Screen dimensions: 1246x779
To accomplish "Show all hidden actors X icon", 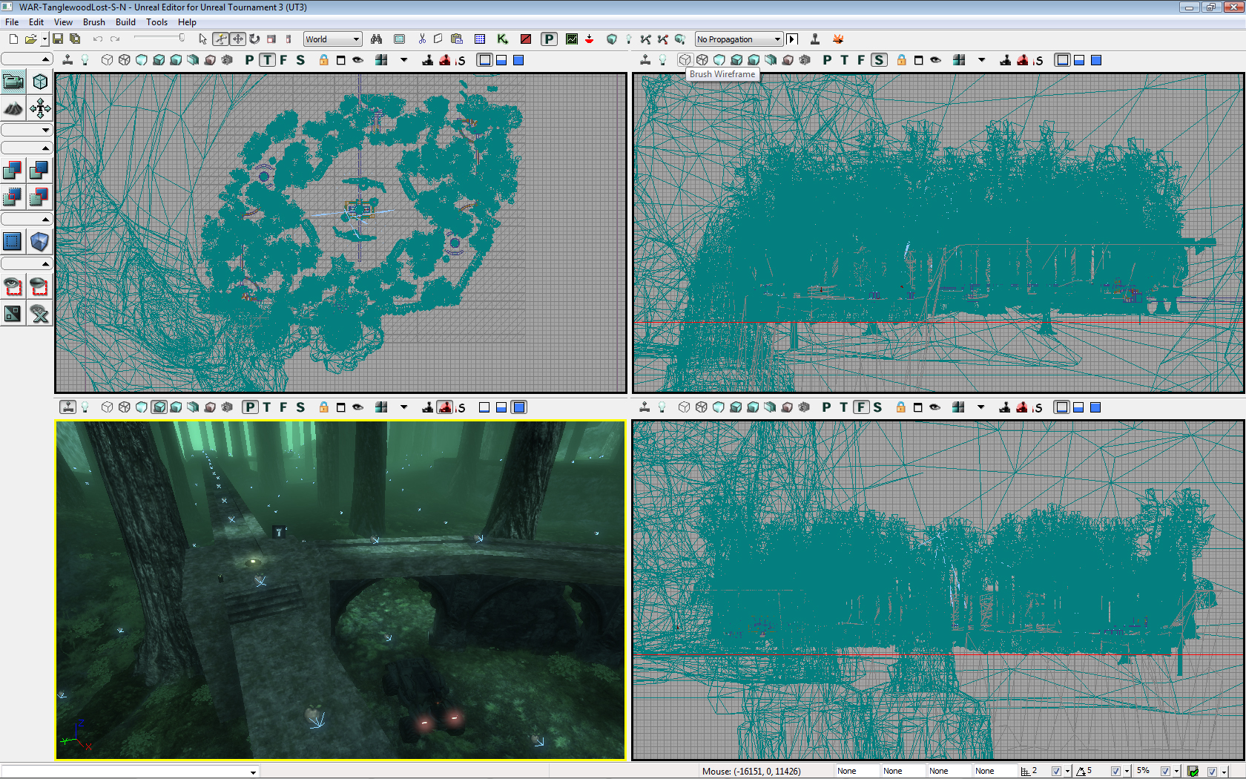I will (x=39, y=313).
